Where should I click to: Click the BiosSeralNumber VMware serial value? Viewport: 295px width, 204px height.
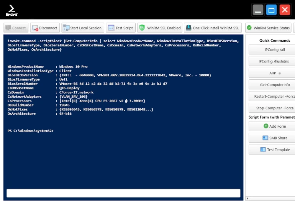113,84
